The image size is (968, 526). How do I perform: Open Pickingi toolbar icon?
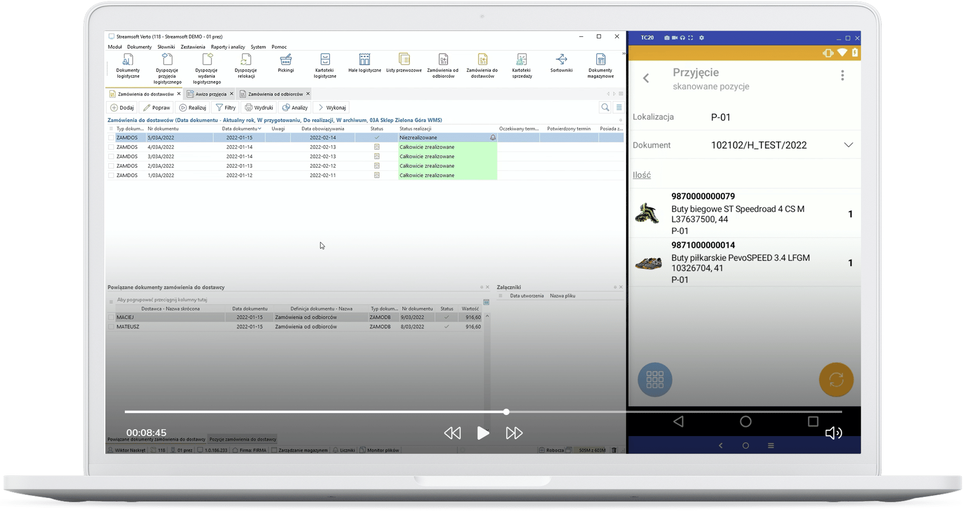[286, 63]
